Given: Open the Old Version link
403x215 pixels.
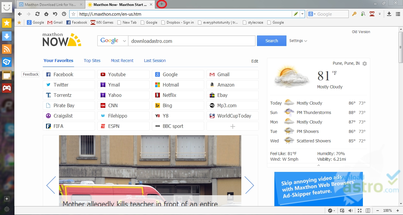Looking at the screenshot, I should point(361,32).
